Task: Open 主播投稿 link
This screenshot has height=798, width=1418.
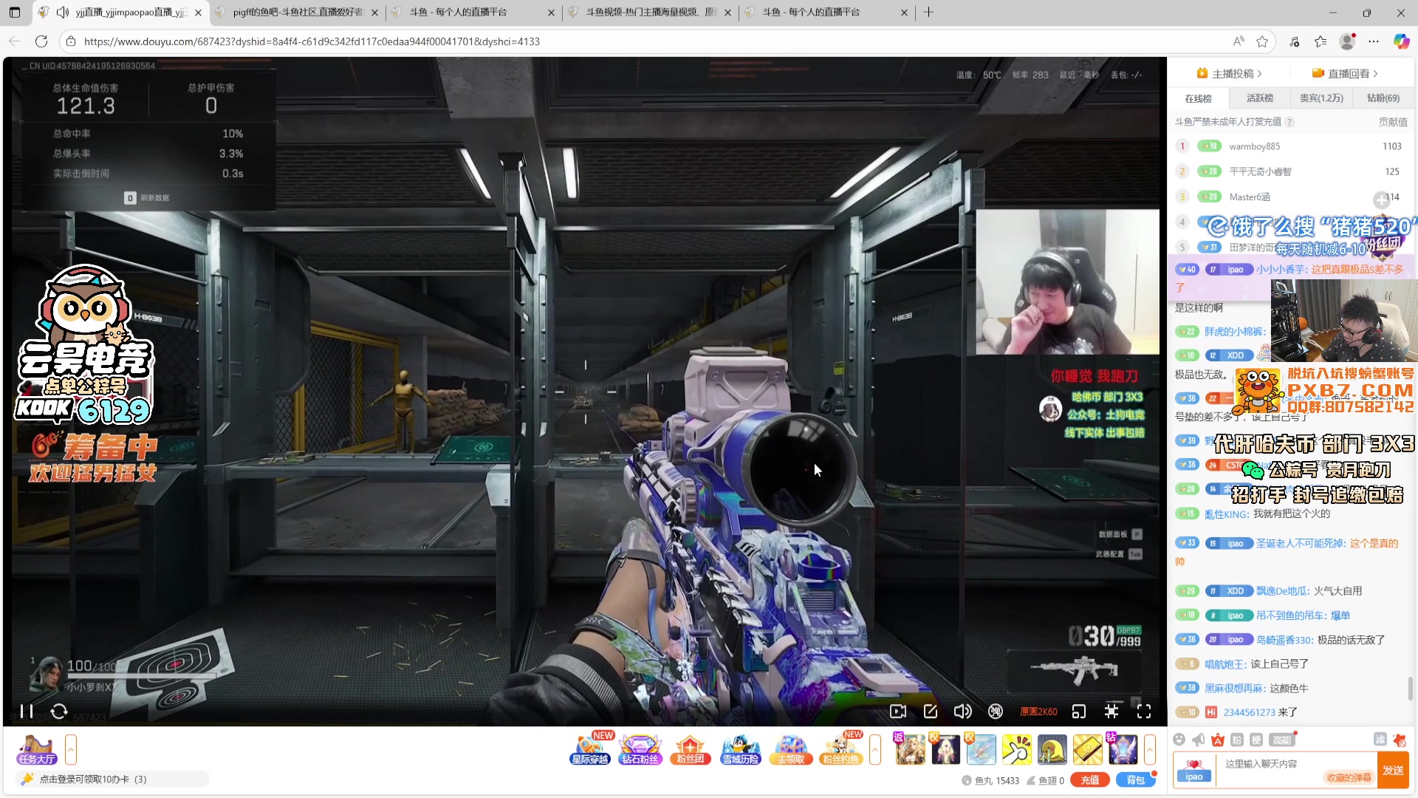Action: pyautogui.click(x=1230, y=73)
